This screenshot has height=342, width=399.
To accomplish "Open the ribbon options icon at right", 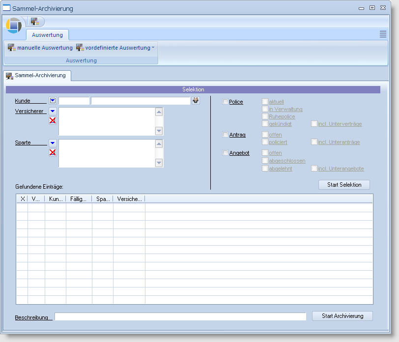I will click(383, 34).
